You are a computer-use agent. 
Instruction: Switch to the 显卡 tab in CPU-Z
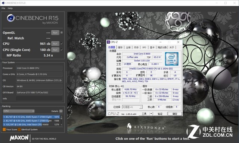(x=152, y=47)
